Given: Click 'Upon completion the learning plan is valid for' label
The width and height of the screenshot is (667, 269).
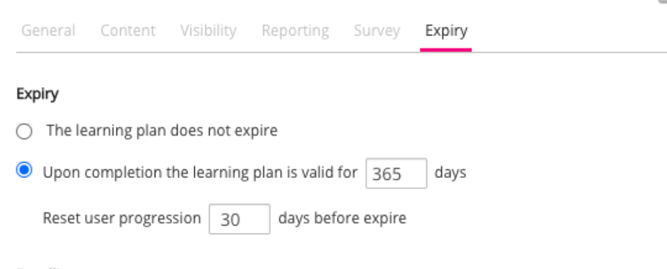Looking at the screenshot, I should click(x=200, y=173).
